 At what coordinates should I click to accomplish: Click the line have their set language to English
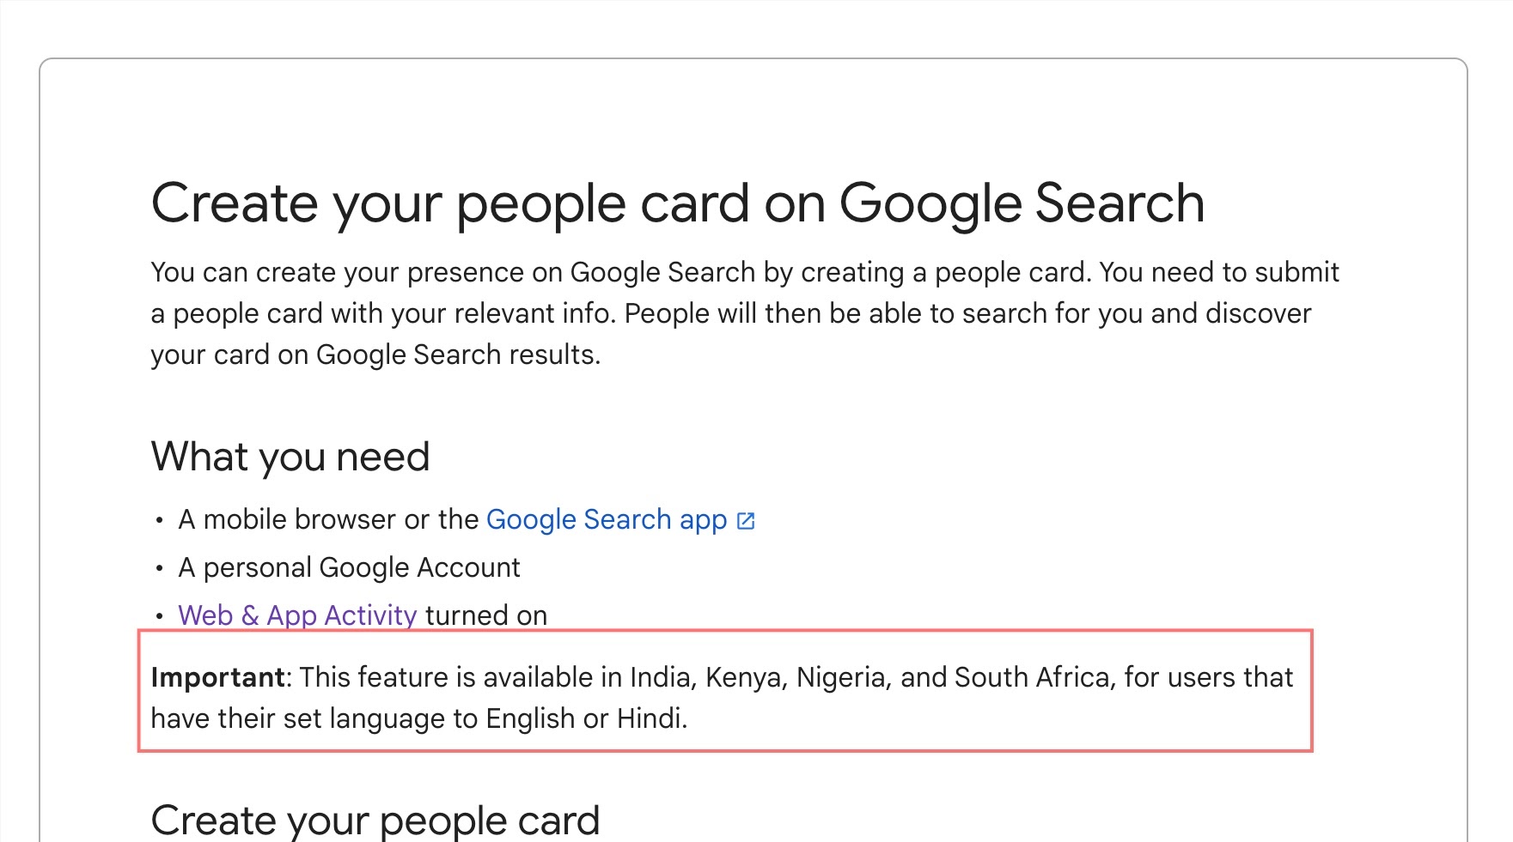[419, 719]
